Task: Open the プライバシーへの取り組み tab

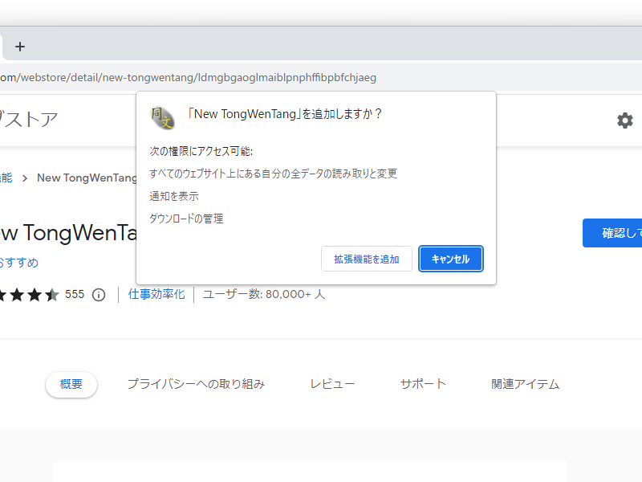Action: (x=196, y=384)
